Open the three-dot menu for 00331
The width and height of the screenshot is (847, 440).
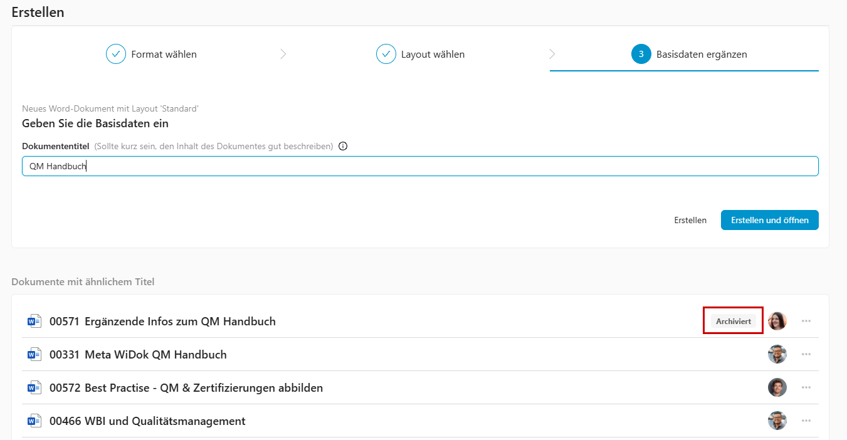tap(806, 354)
